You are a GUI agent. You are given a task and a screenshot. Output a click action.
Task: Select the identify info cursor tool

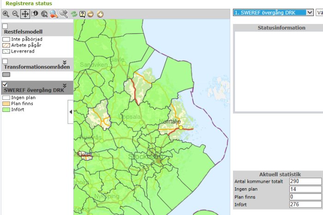(35, 14)
